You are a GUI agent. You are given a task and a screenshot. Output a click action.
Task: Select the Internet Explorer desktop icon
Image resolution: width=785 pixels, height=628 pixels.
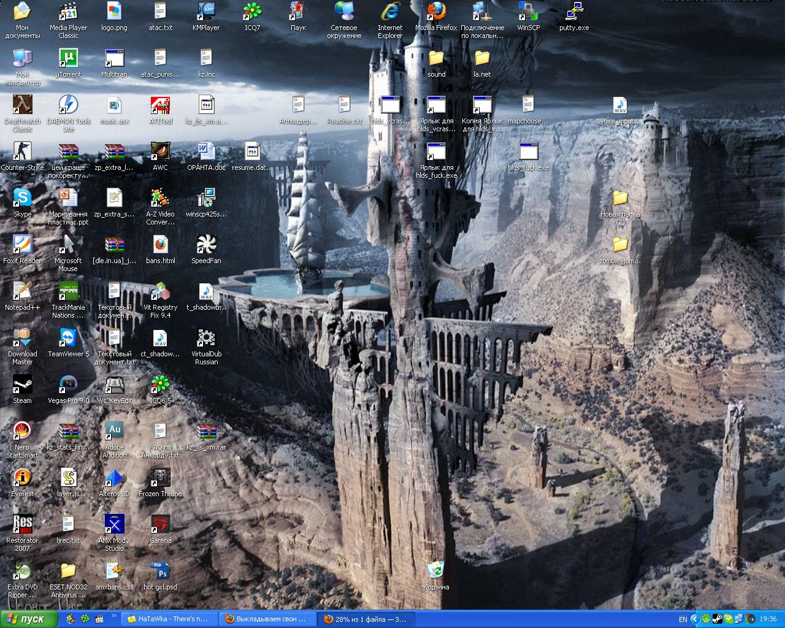click(390, 20)
